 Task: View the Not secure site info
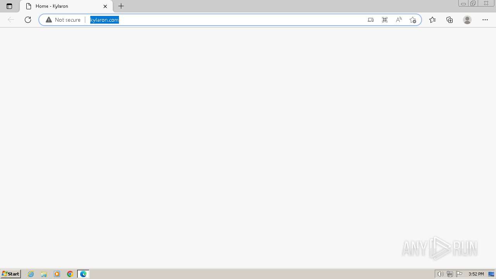coord(63,20)
